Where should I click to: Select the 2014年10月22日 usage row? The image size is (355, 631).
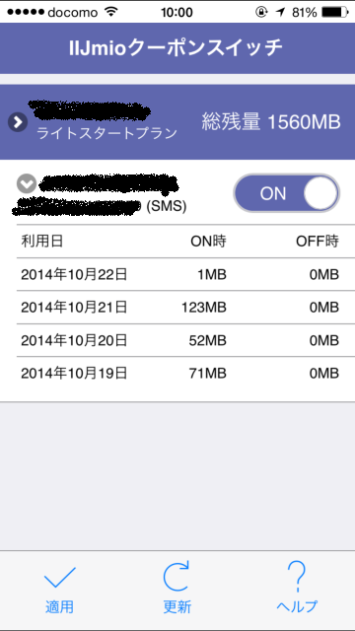coord(179,274)
